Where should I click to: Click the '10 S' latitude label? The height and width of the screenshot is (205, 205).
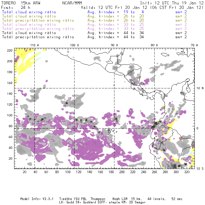pos(200,169)
